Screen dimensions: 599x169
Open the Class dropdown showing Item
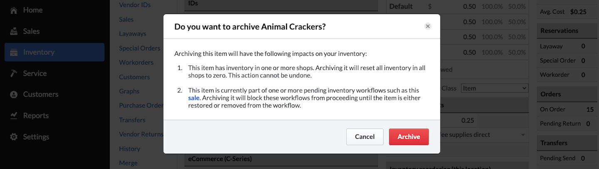click(x=494, y=88)
